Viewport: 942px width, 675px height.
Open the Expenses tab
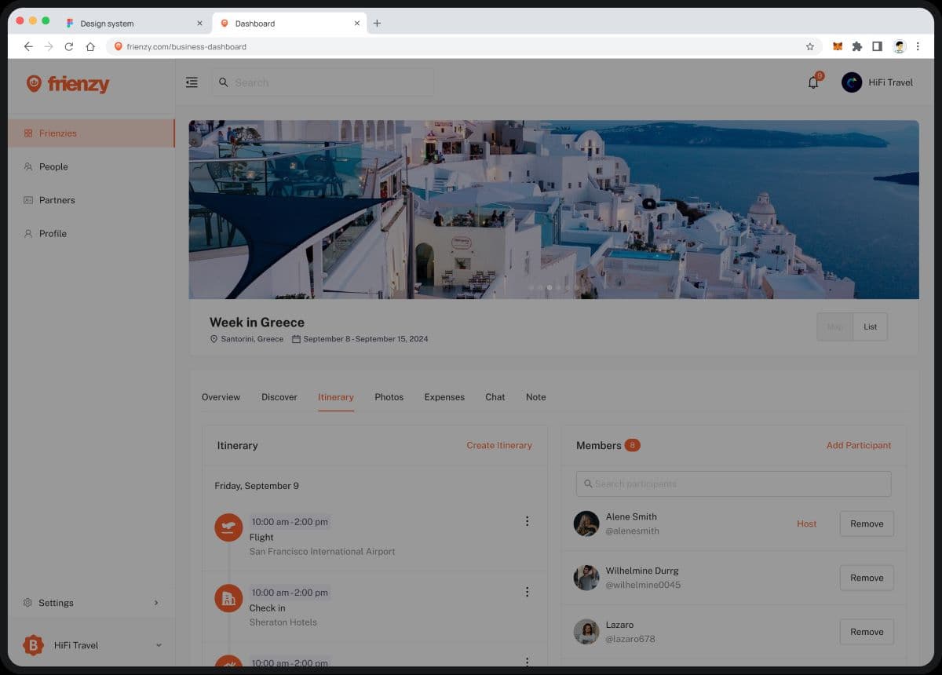pos(444,397)
